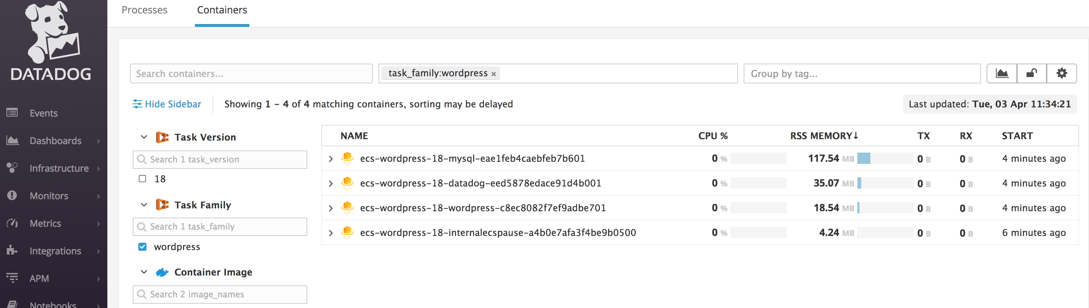Open the Dashboards menu
Screen dimensions: 1089x308
(55, 141)
